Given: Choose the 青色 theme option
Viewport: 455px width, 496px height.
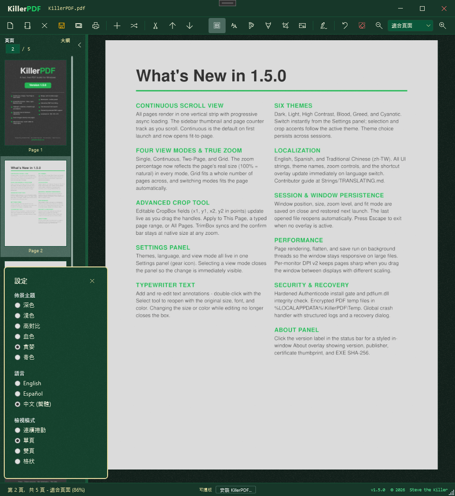Looking at the screenshot, I should tap(24, 357).
